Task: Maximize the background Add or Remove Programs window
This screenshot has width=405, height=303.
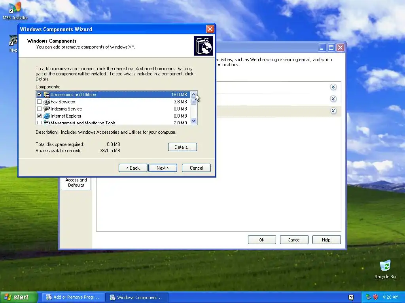Action: tap(331, 48)
